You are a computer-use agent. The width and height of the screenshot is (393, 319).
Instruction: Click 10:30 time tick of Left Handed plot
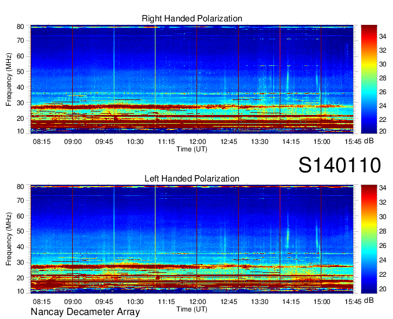135,302
